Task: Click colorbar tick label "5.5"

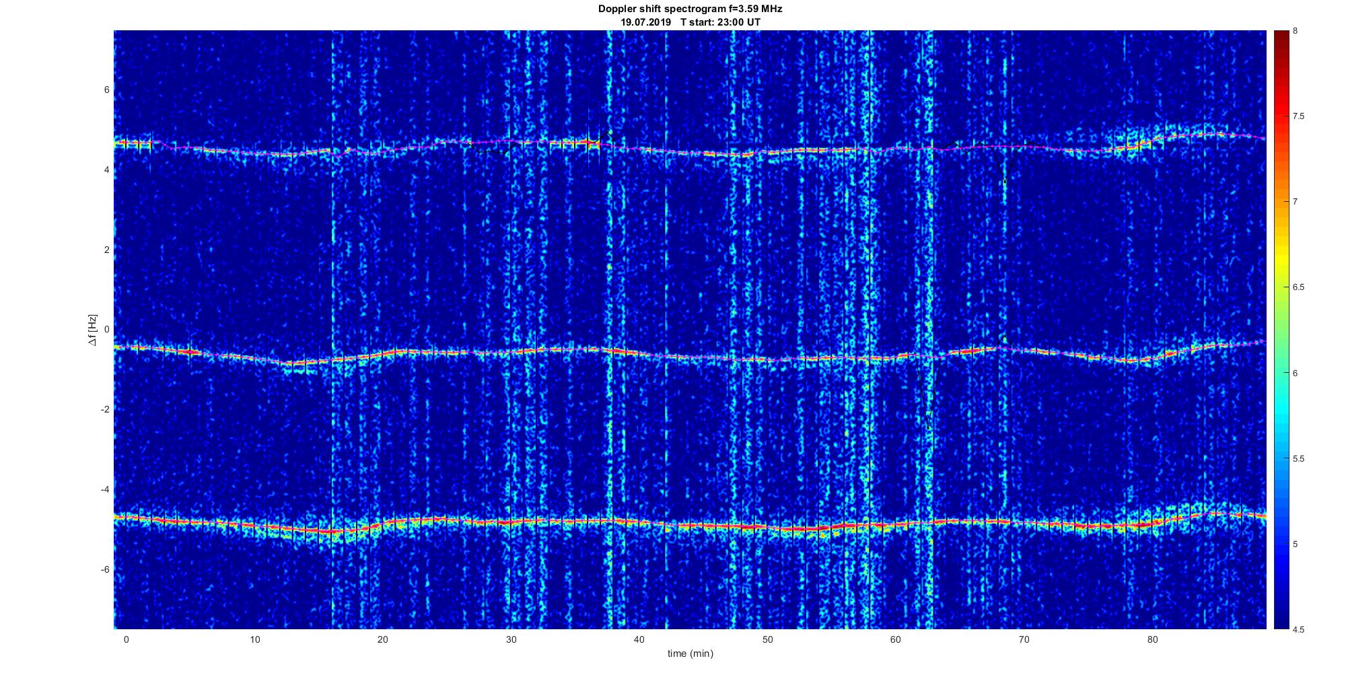Action: tap(1298, 458)
